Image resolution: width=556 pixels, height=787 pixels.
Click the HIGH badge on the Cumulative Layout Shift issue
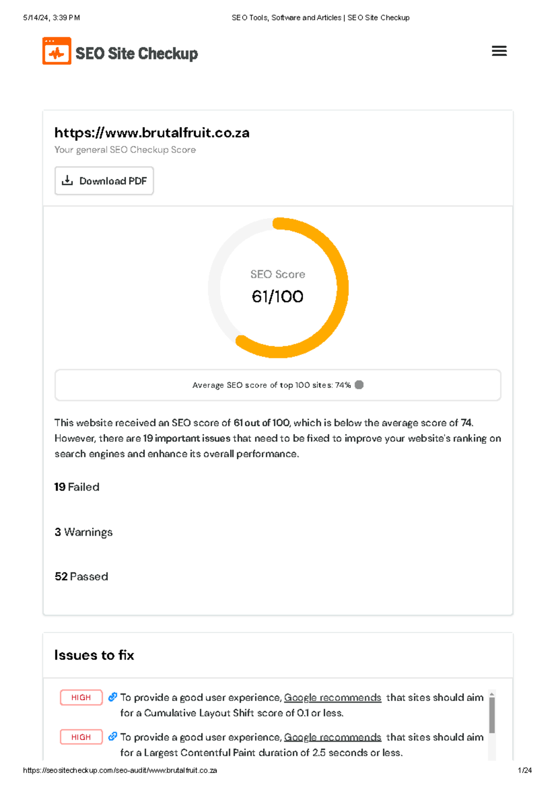[81, 697]
